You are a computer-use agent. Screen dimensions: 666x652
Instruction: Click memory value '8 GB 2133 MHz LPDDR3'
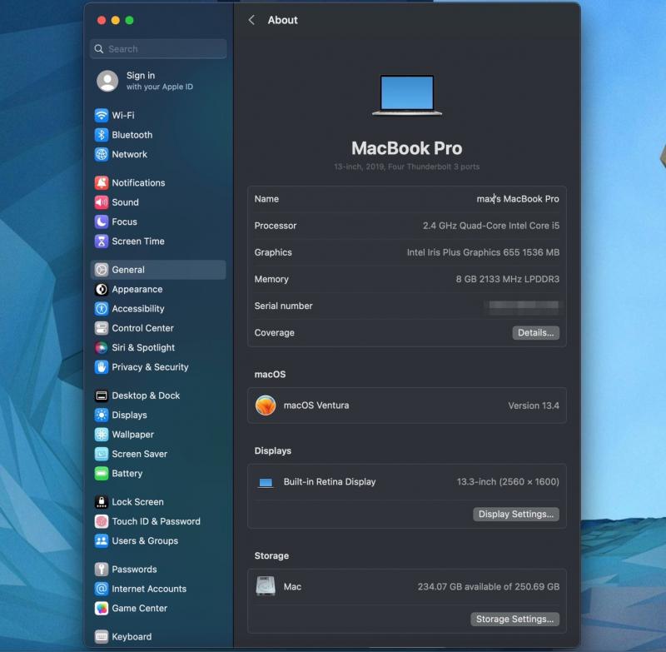pos(508,279)
